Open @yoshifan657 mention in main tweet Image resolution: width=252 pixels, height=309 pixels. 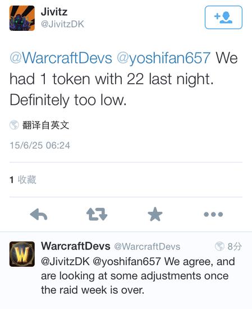pos(163,58)
